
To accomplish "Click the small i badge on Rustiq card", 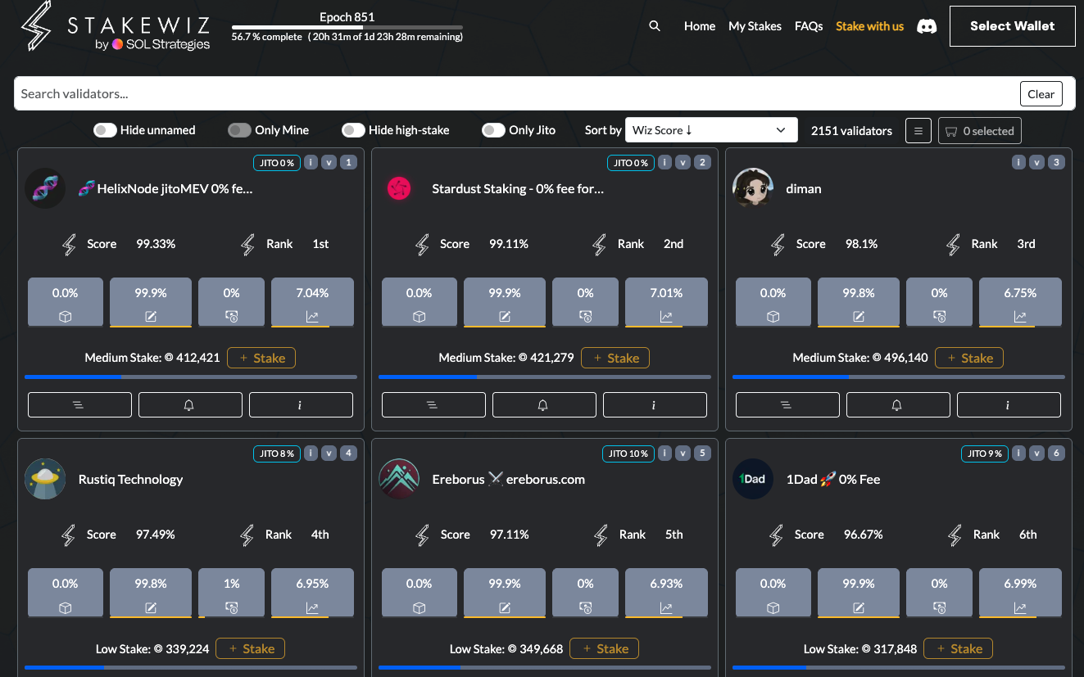I will point(311,453).
